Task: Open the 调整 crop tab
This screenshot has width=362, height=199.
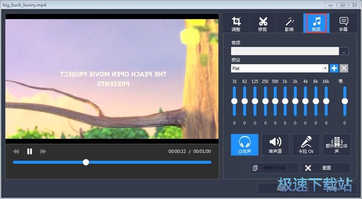Action: tap(236, 23)
